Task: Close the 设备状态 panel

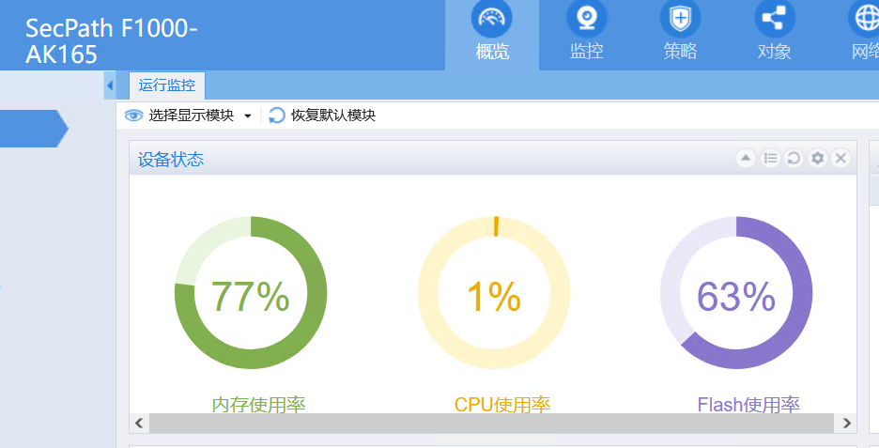Action: coord(840,159)
